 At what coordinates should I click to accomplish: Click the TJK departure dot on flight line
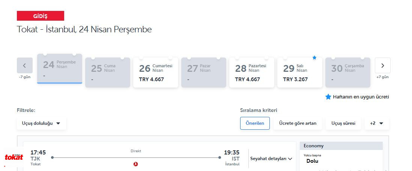52,157
